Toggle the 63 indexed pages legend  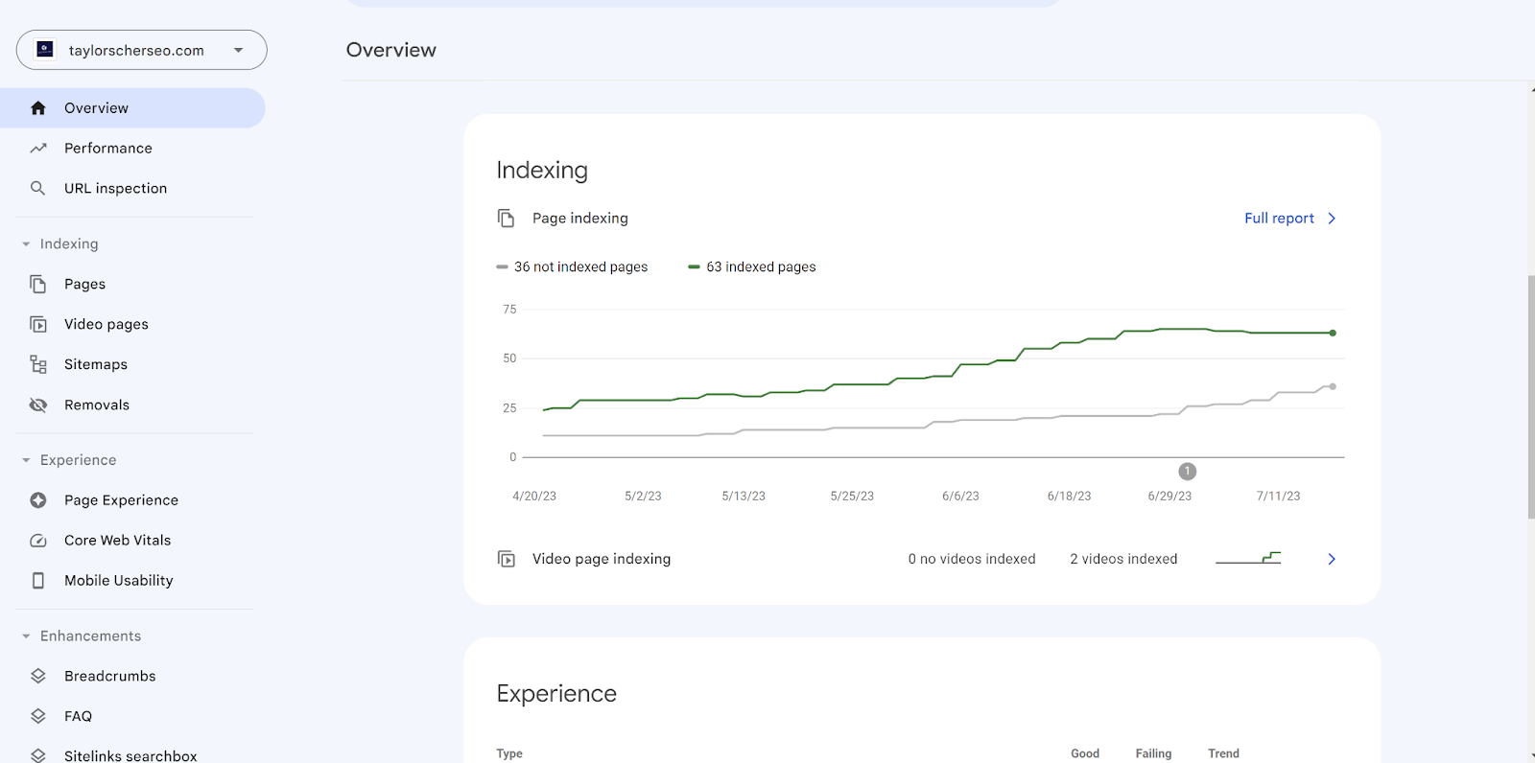point(752,267)
